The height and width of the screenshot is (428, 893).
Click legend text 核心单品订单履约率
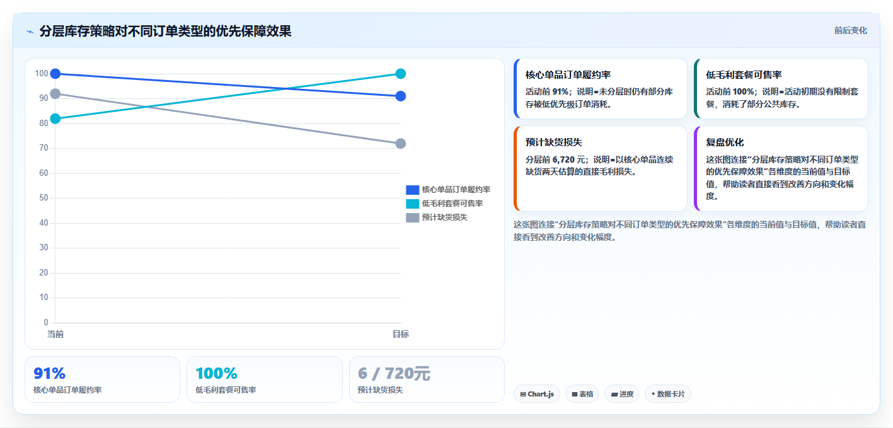click(456, 190)
